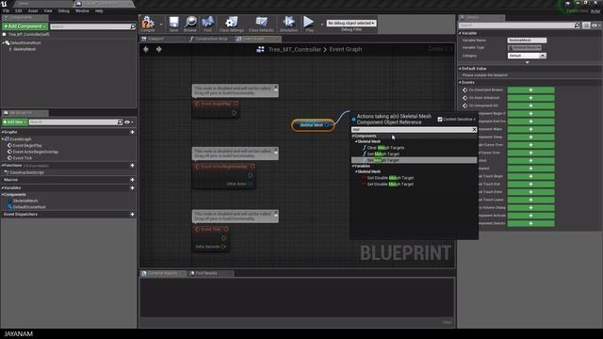Image resolution: width=603 pixels, height=339 pixels.
Task: Show advanced Variable options with down arrow
Action: click(528, 62)
